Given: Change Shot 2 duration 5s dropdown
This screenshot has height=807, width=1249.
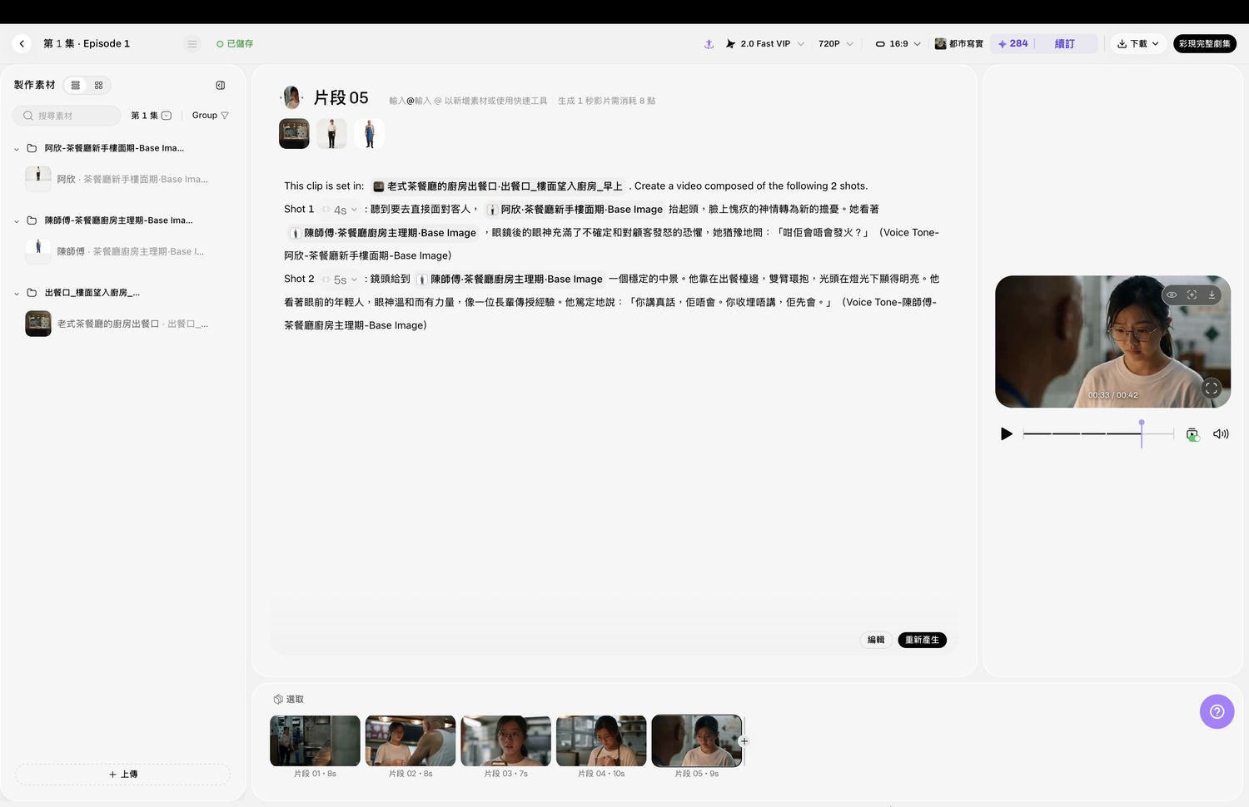Looking at the screenshot, I should (340, 280).
